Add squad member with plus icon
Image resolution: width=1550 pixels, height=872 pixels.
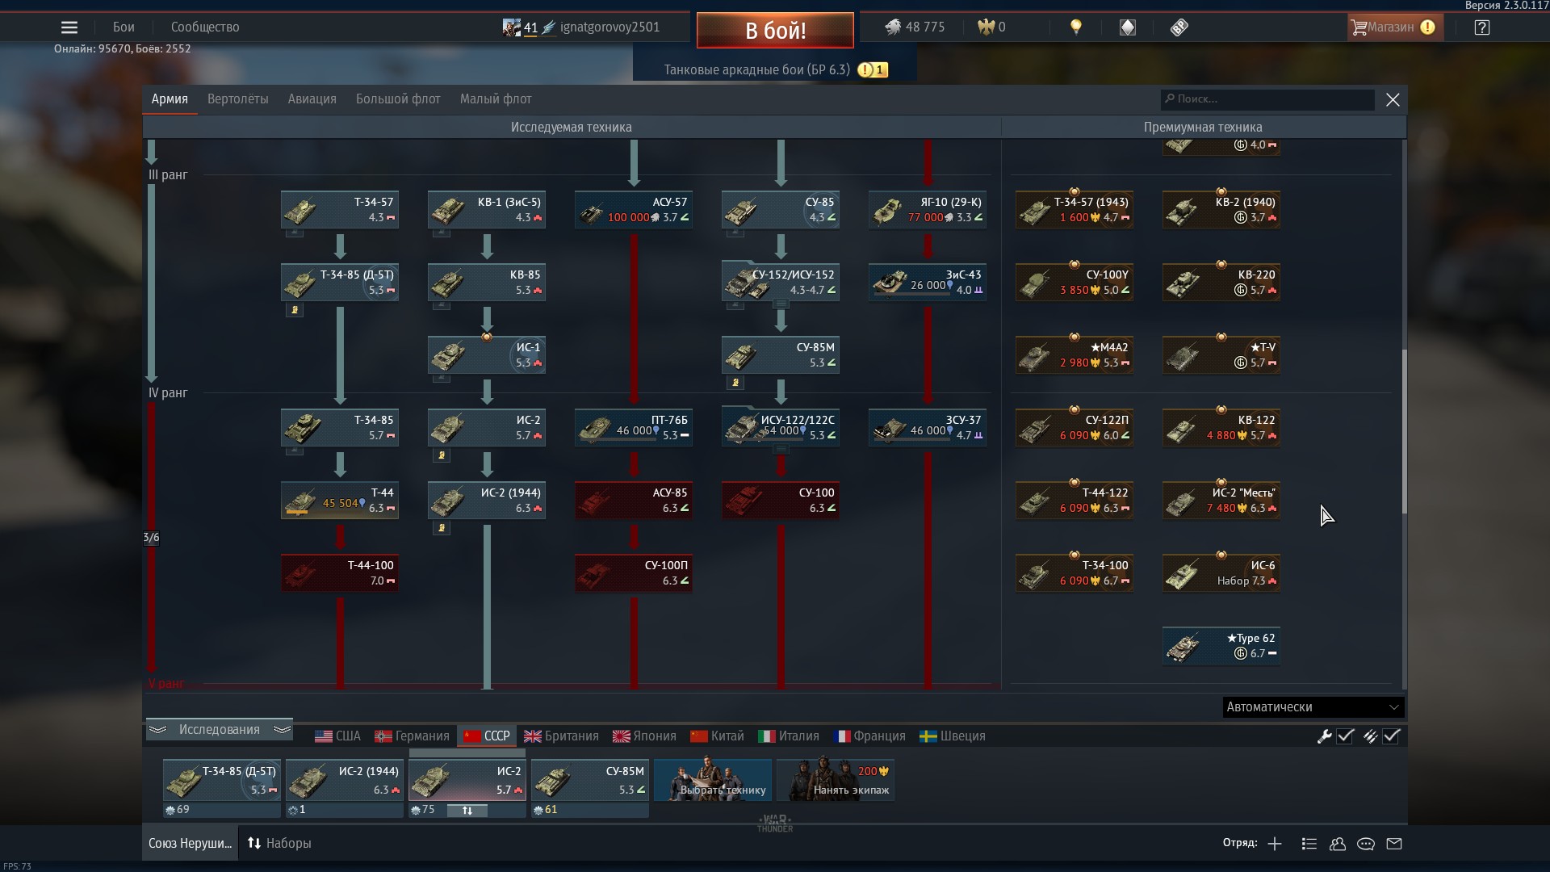1275,844
